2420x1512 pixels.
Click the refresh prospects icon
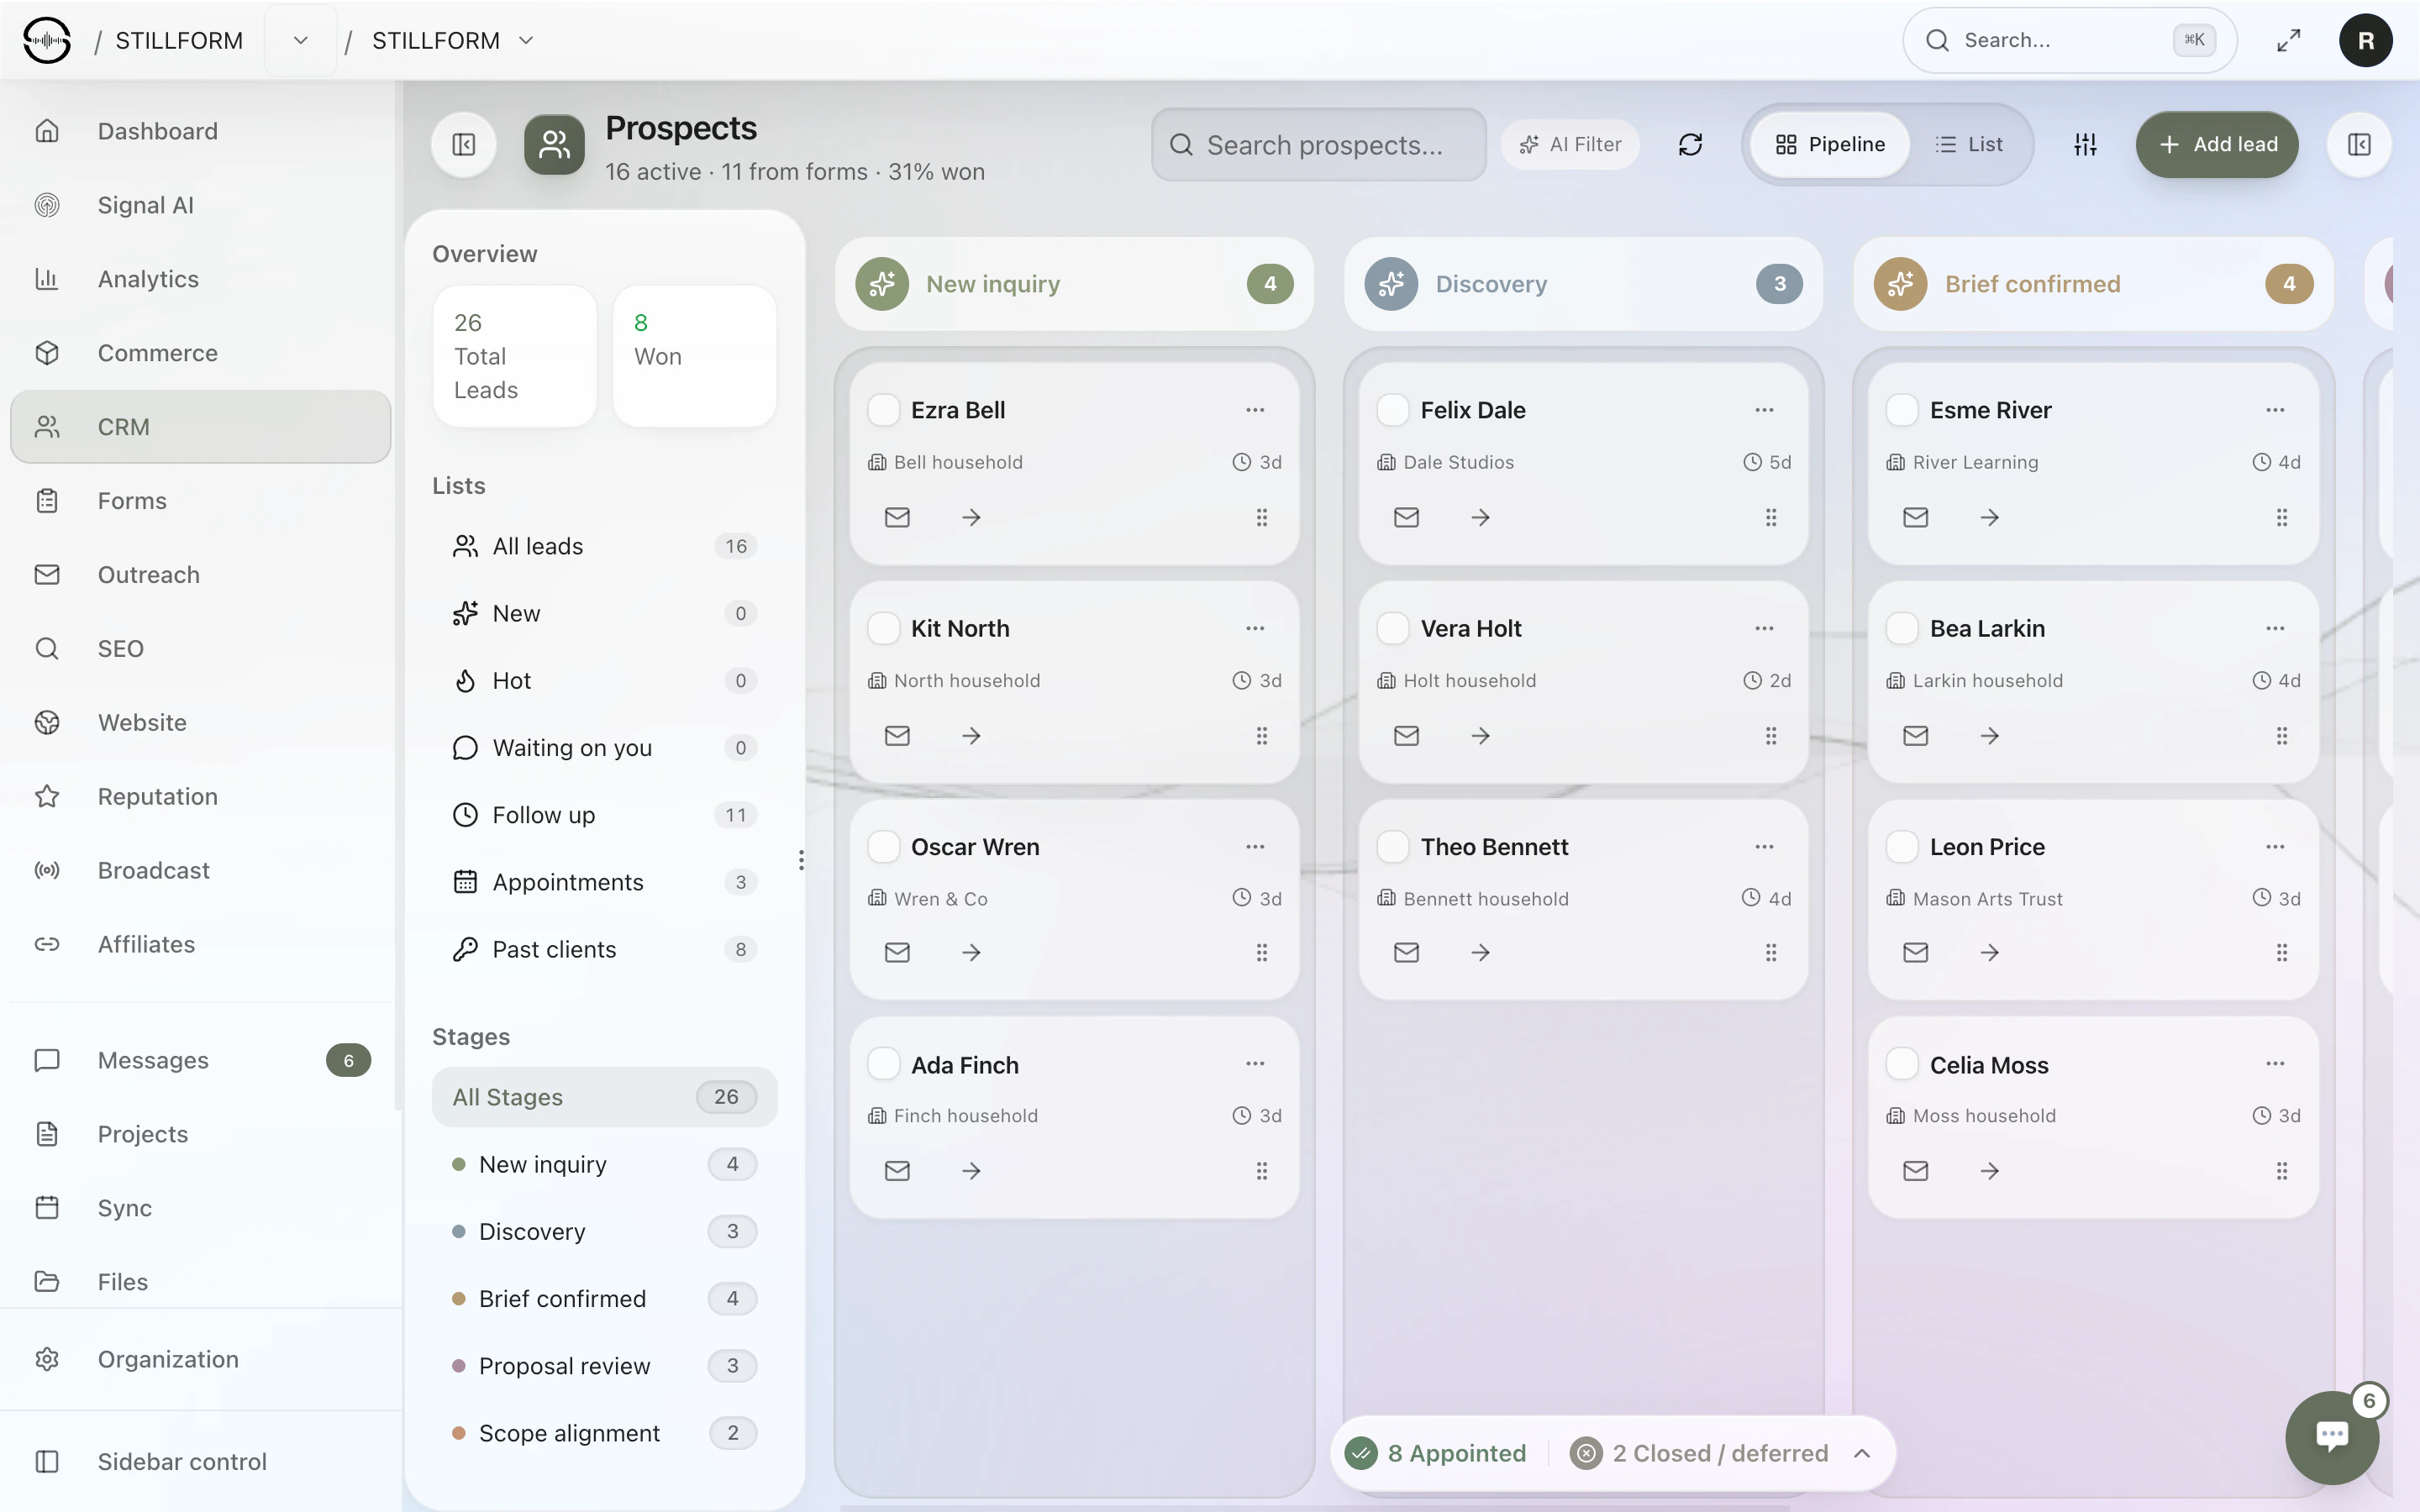click(x=1690, y=145)
